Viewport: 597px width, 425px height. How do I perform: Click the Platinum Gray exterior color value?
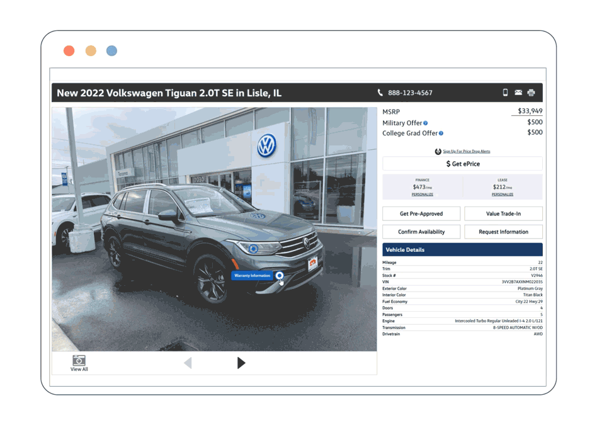(530, 288)
